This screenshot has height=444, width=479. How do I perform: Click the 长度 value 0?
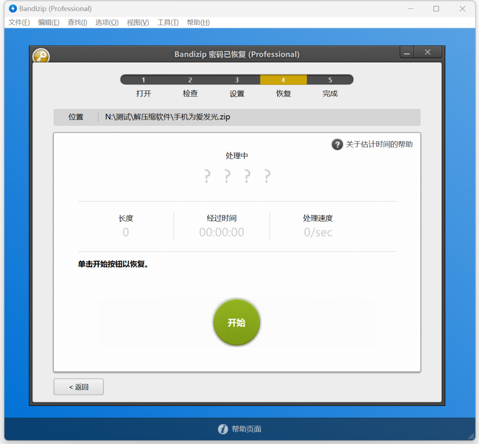tap(126, 232)
